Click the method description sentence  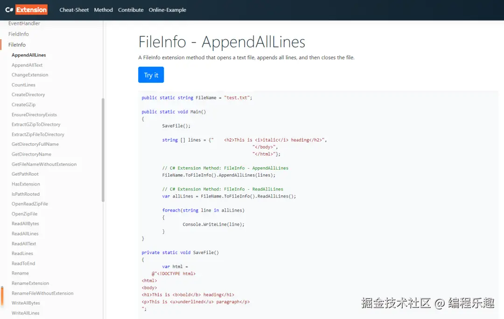point(246,57)
